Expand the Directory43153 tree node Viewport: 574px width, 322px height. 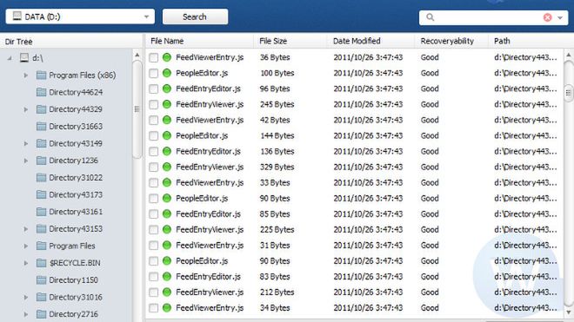(25, 229)
